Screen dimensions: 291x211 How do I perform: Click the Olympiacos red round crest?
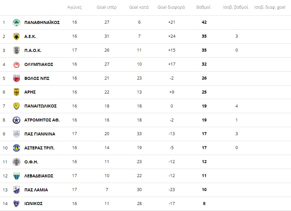pyautogui.click(x=16, y=64)
